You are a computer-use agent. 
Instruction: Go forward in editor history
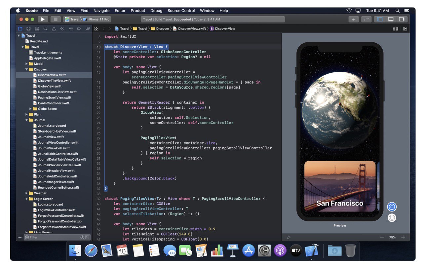click(x=110, y=29)
